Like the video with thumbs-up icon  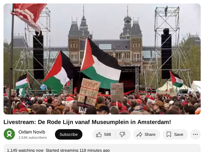[x=99, y=134]
